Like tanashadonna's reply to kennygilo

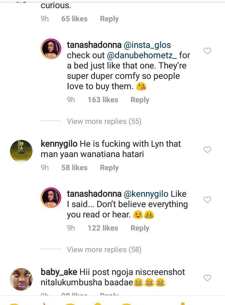207,200
